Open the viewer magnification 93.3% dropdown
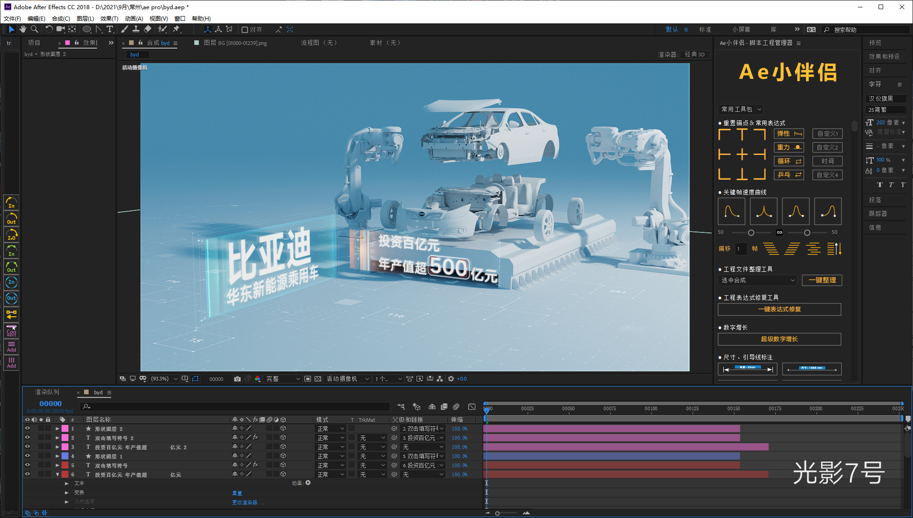The width and height of the screenshot is (913, 518). point(164,379)
